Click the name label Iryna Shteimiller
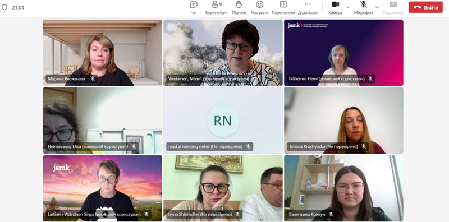Viewport: 449px width, 222px height. [x=200, y=214]
